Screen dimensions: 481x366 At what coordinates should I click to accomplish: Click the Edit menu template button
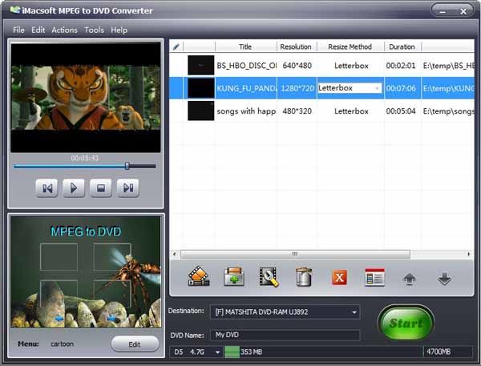(x=135, y=344)
